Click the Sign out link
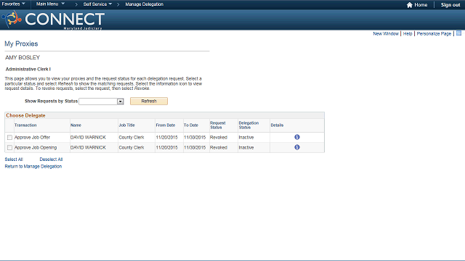This screenshot has height=261, width=465. point(450,5)
